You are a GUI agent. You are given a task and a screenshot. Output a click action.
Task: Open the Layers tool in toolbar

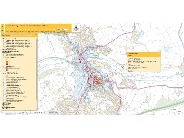tap(11, 30)
